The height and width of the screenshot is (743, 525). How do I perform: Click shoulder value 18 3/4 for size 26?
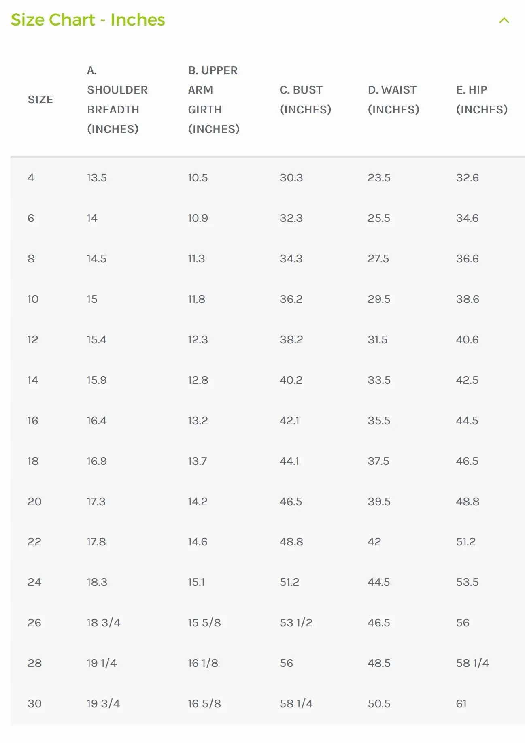[104, 623]
